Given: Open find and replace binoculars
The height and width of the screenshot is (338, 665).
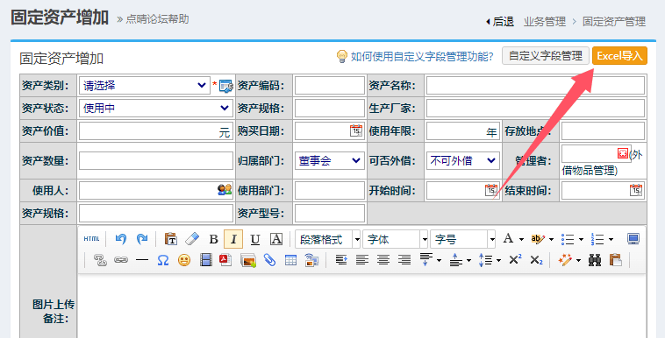Looking at the screenshot, I should [595, 260].
